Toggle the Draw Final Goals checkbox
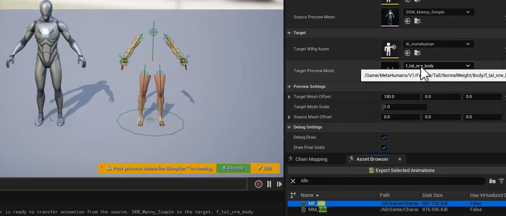 384,148
